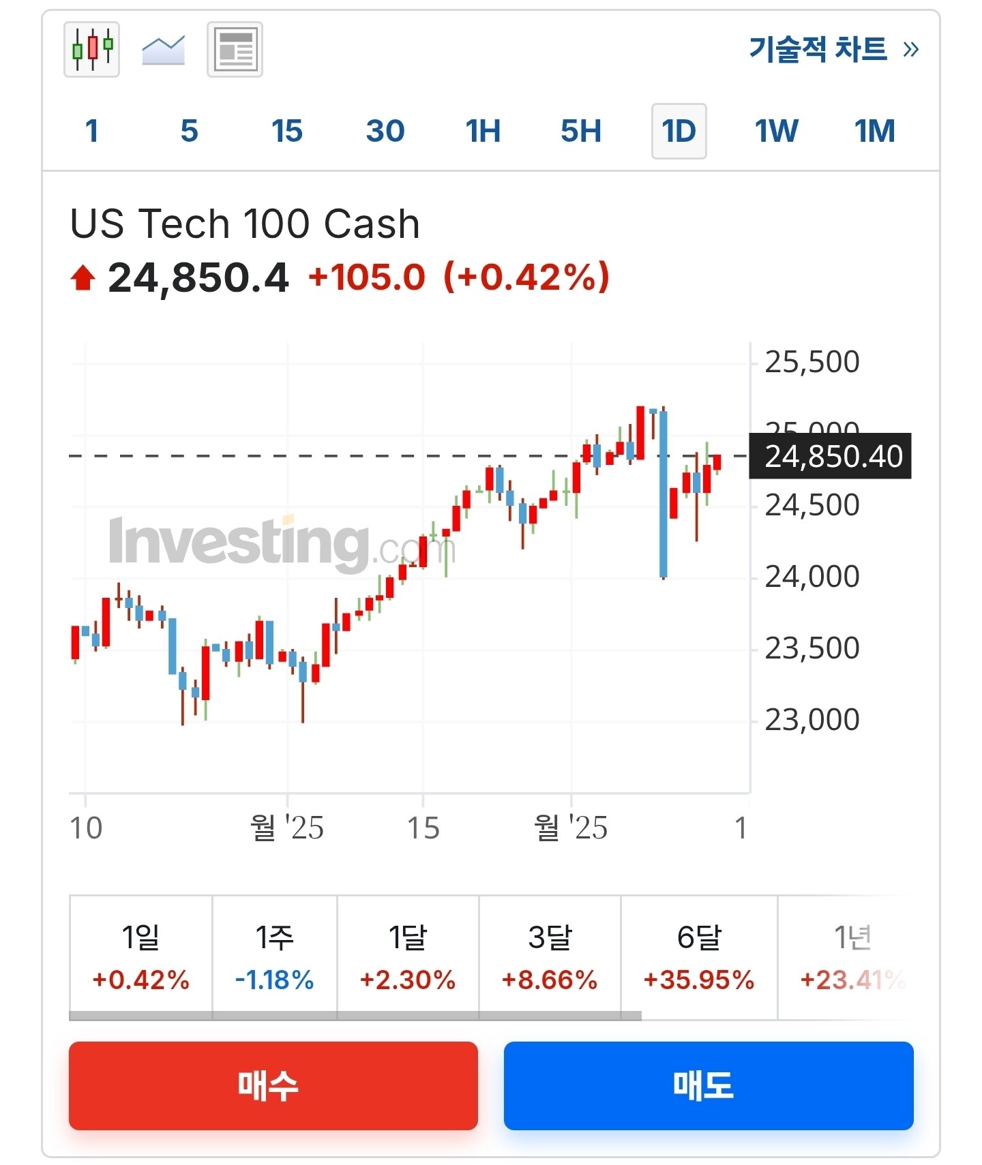Image resolution: width=982 pixels, height=1165 pixels.
Task: Open the 기술적 차트 link
Action: click(833, 50)
